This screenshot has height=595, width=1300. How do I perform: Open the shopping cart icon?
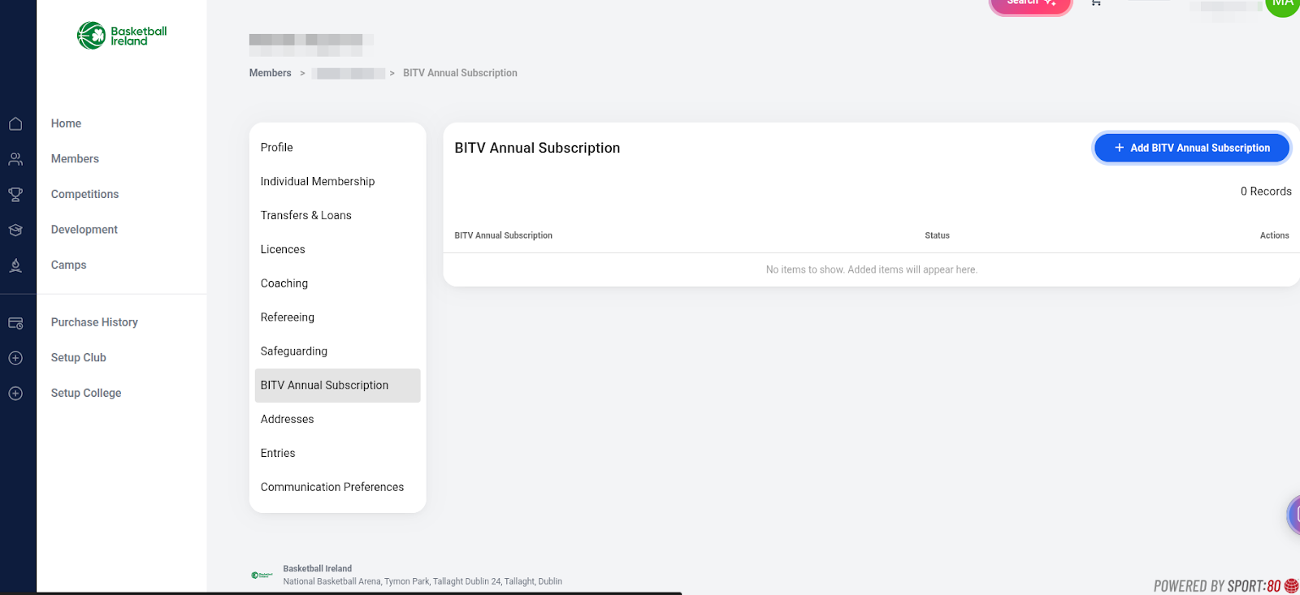[x=1096, y=3]
